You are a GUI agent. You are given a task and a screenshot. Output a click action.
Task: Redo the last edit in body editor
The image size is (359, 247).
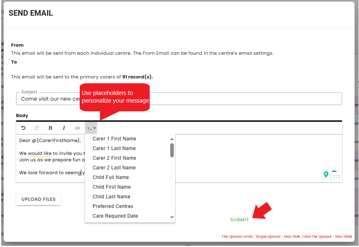click(x=37, y=128)
